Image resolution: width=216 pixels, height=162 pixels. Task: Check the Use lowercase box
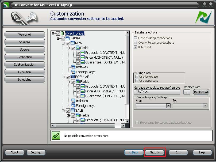coord(137,76)
